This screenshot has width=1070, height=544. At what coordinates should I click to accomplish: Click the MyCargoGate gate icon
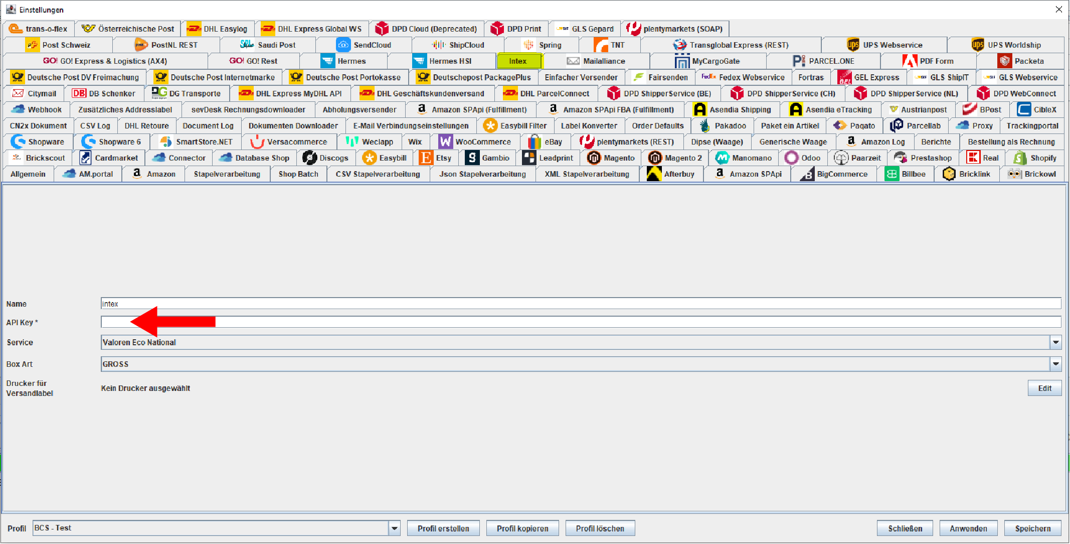tap(682, 61)
